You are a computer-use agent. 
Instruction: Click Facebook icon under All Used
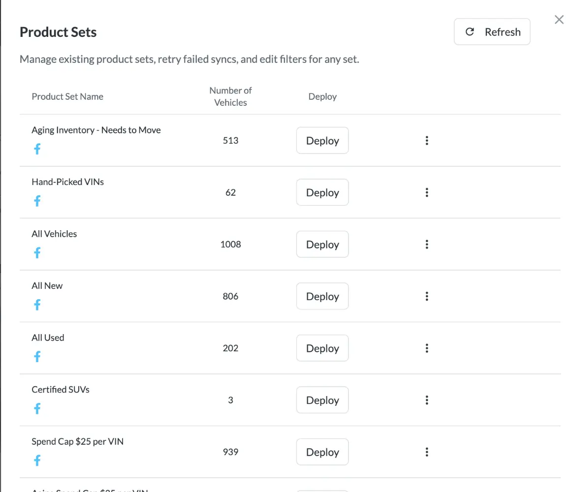[x=37, y=357]
